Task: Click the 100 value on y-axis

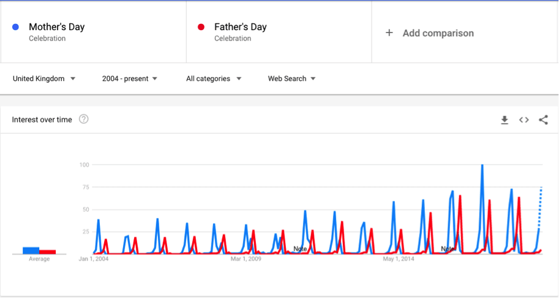Action: click(x=84, y=165)
